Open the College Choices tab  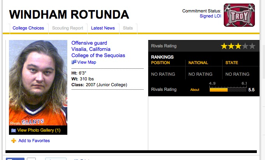click(28, 28)
